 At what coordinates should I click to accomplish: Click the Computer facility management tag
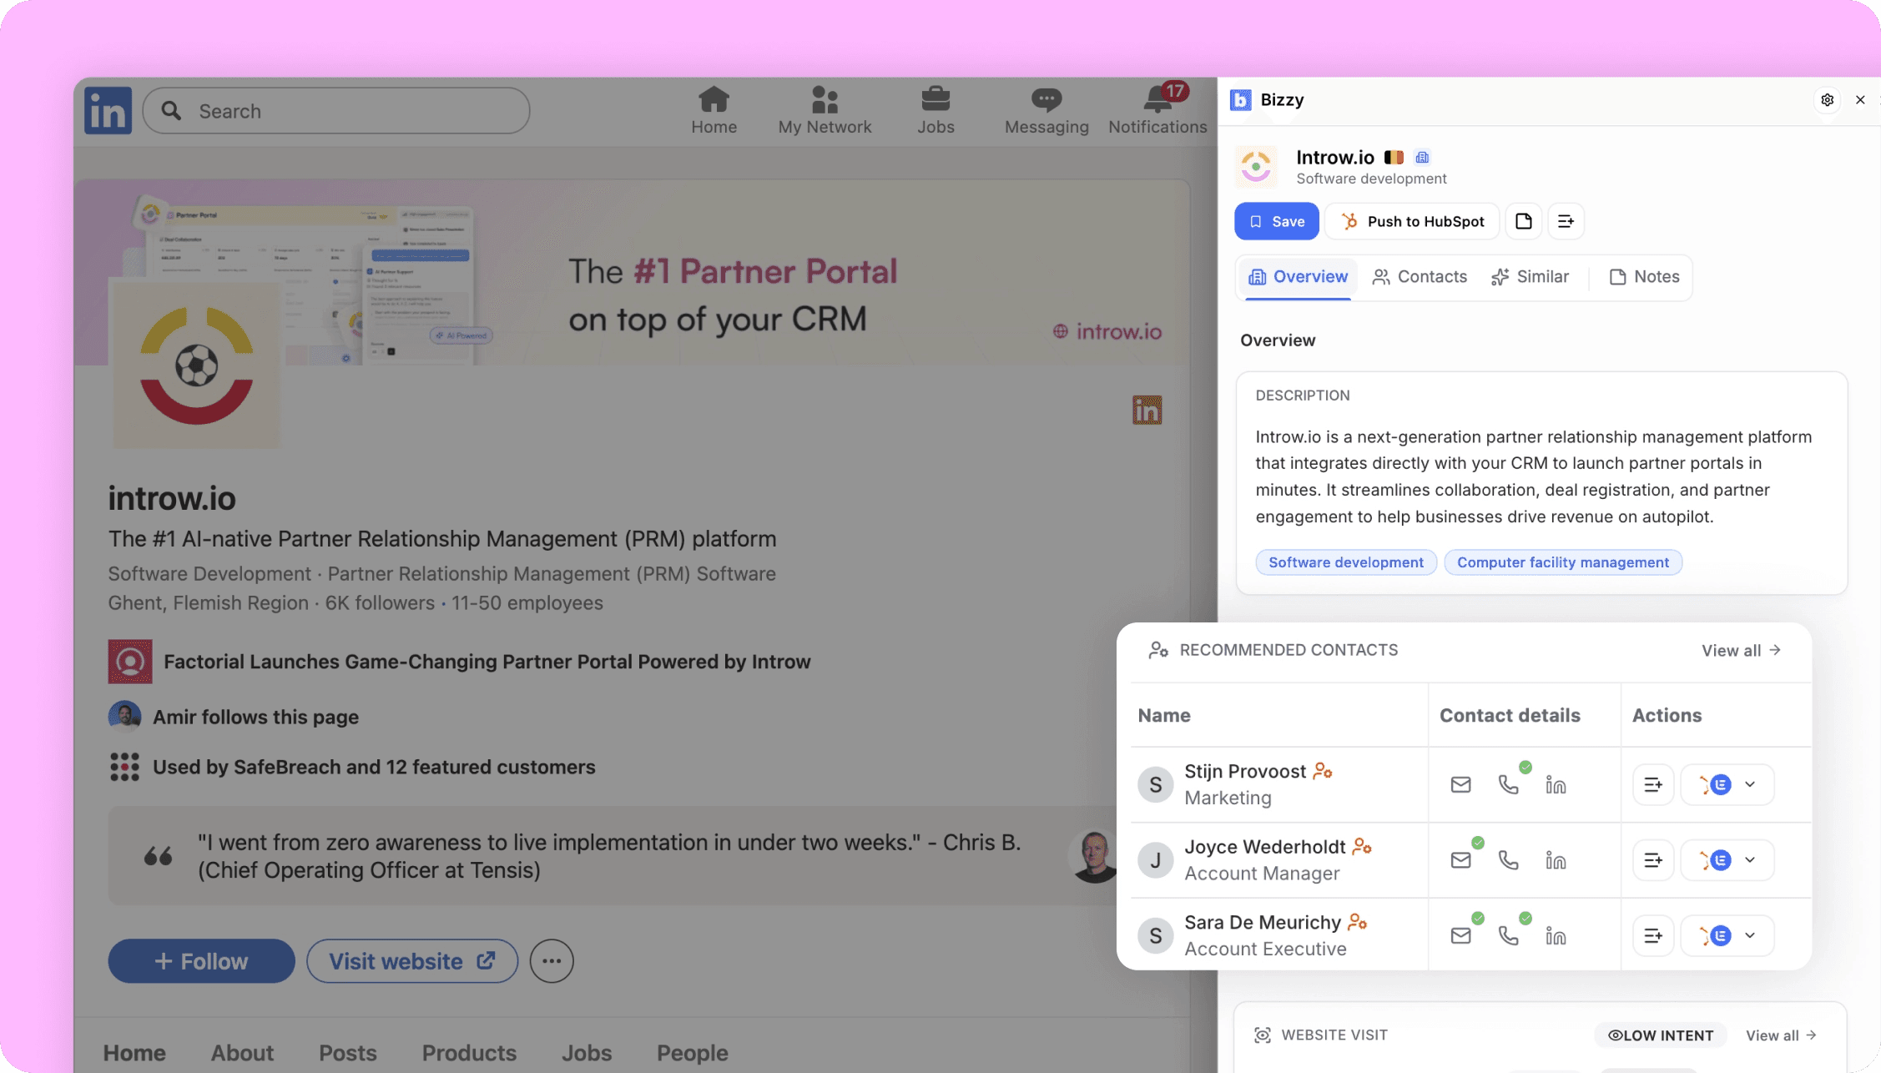1563,562
